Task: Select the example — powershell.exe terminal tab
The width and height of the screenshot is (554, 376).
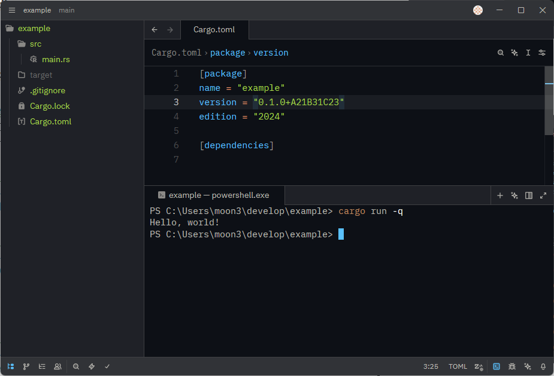Action: 219,195
